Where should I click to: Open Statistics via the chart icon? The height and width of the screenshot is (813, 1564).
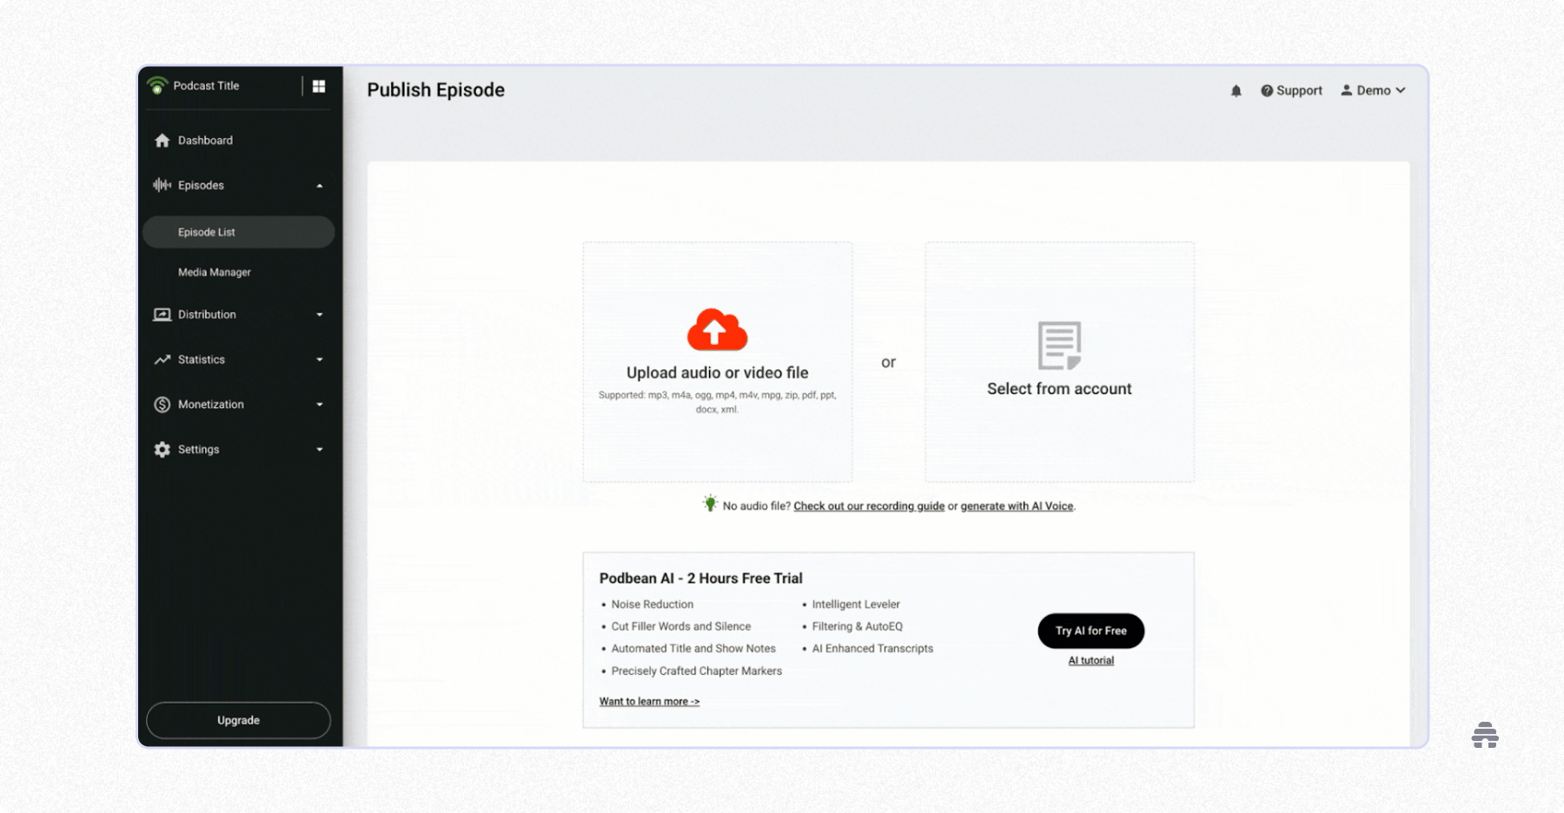[x=162, y=359]
